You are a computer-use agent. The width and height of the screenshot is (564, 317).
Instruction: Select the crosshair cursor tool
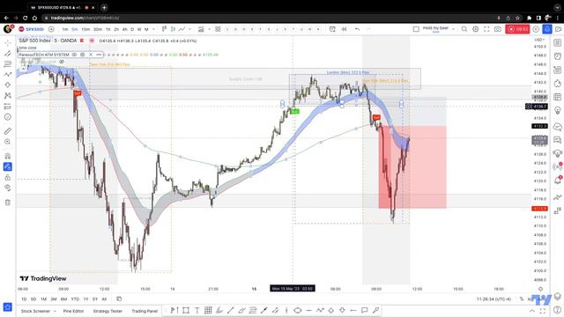[8, 43]
